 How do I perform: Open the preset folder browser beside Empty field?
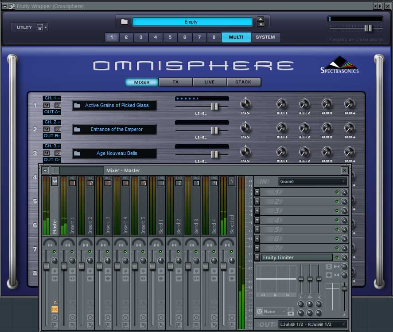125,21
